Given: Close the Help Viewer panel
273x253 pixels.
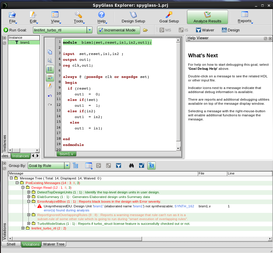Looking at the screenshot, I should [x=270, y=39].
